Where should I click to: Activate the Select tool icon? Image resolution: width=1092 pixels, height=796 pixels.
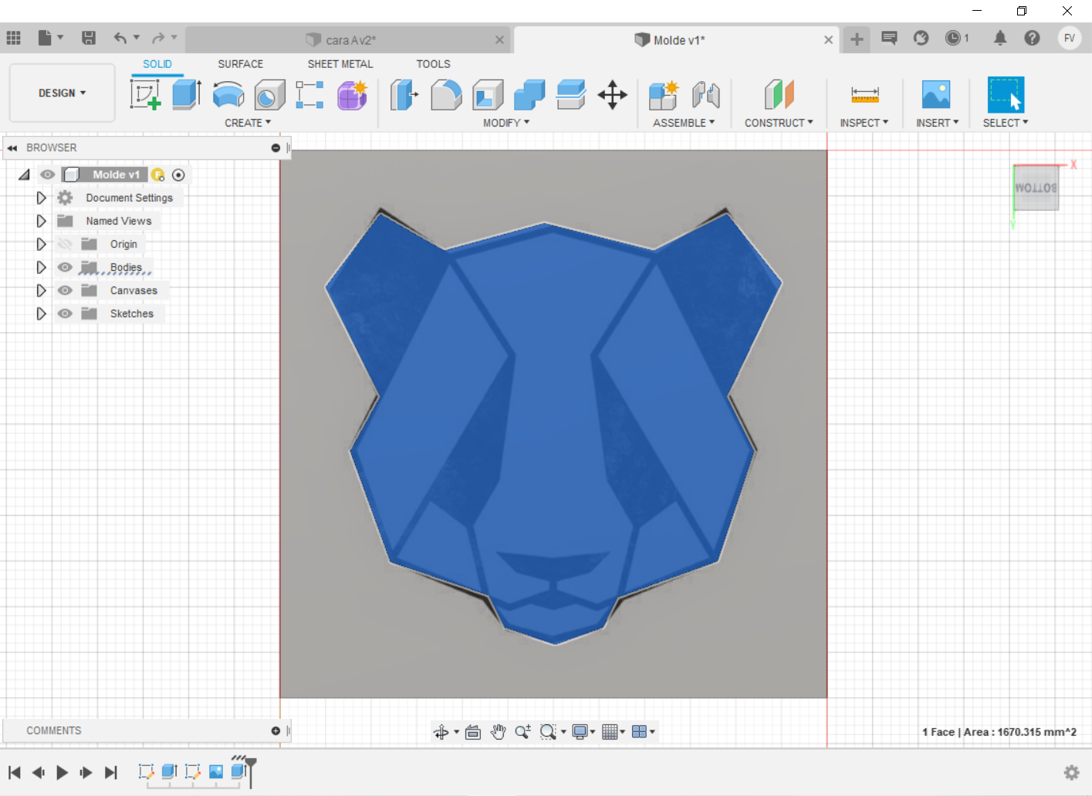[1006, 95]
